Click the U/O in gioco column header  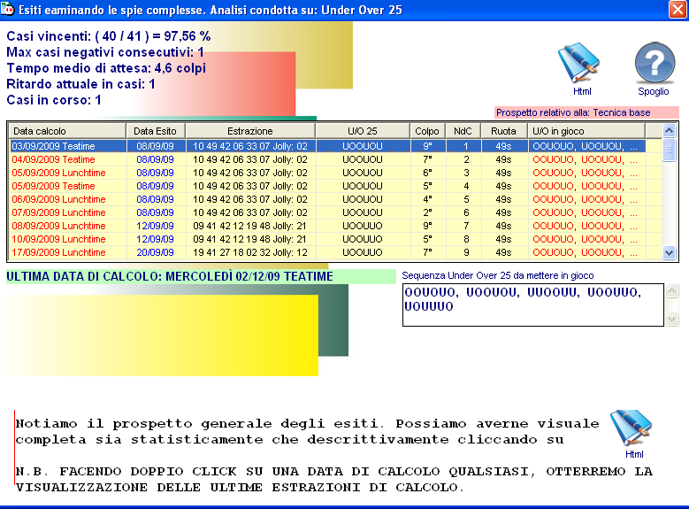pos(586,131)
